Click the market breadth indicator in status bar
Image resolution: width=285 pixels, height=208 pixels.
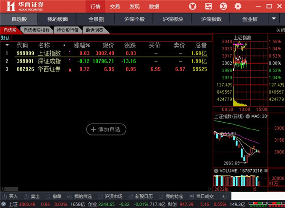[x=266, y=204]
